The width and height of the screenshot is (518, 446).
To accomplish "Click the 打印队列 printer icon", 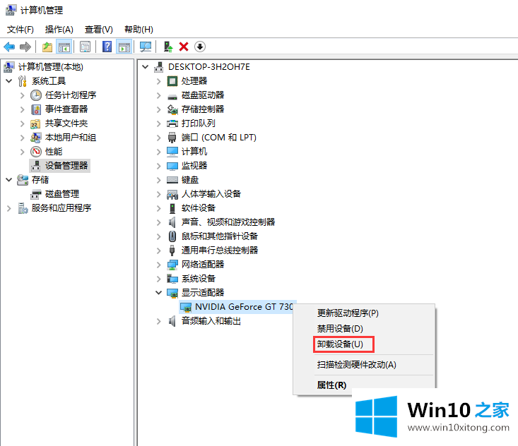I will 172,123.
